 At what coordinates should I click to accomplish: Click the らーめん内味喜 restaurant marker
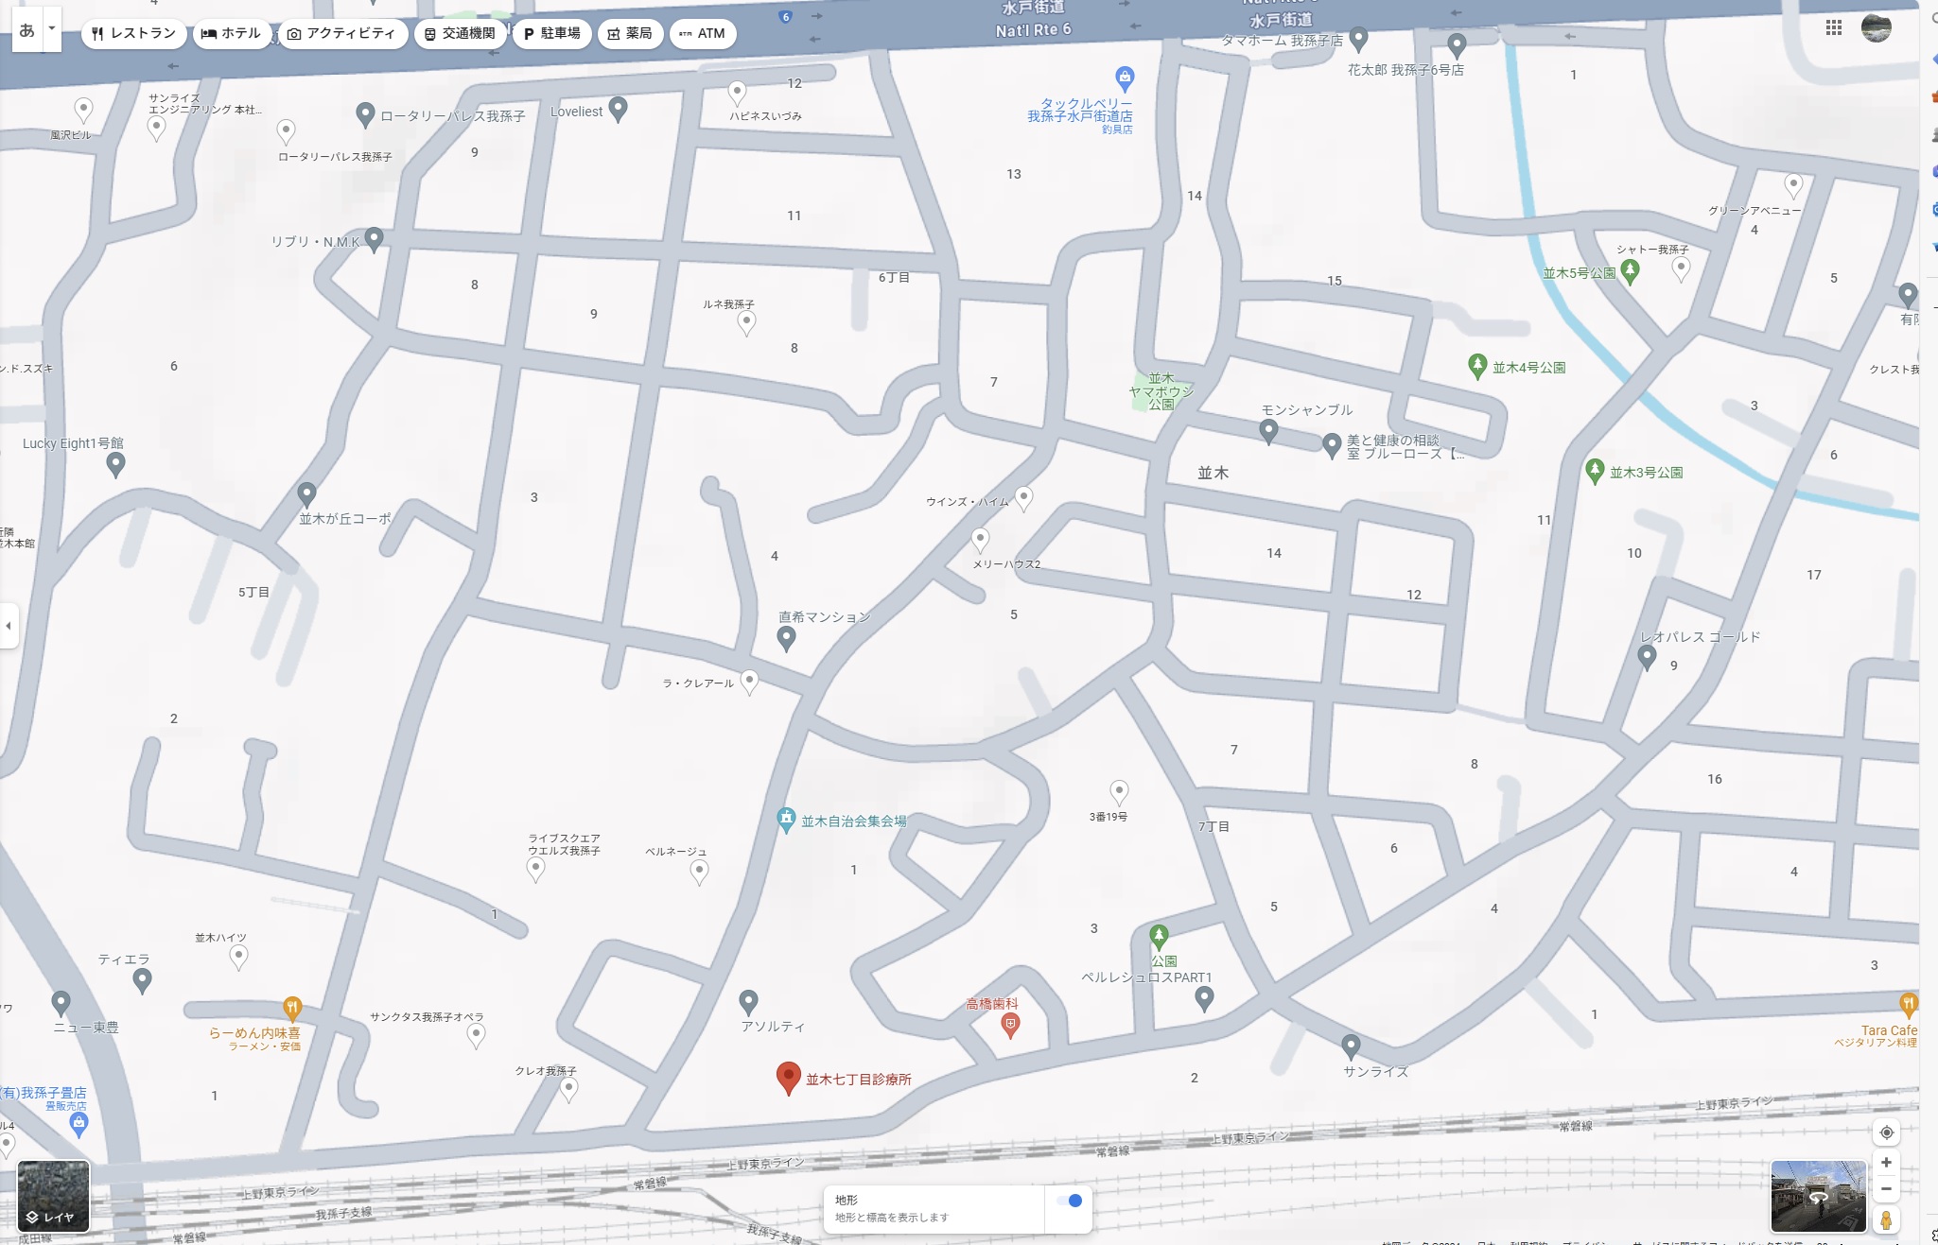click(292, 1009)
